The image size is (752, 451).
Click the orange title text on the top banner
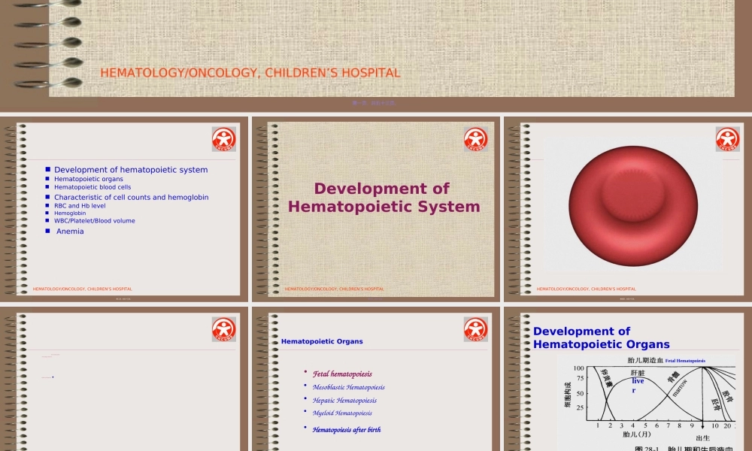(x=250, y=73)
